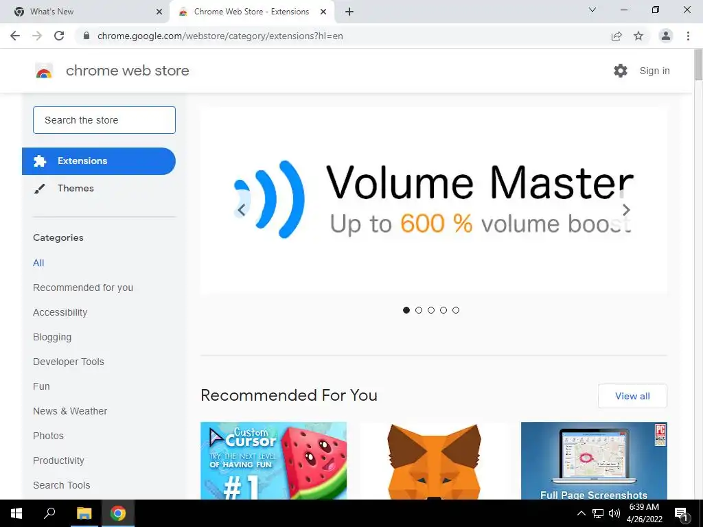
Task: Open the Windows Start menu
Action: (16, 513)
